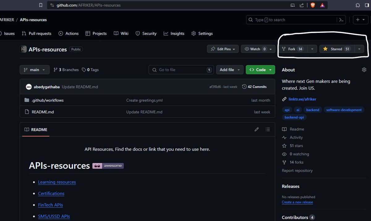Open the Pull requests tab
371x221 pixels.
[36, 33]
